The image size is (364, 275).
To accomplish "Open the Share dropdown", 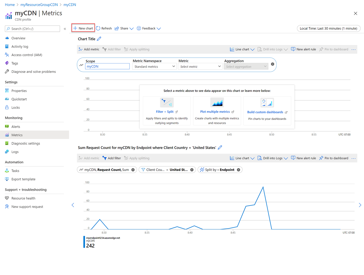I will [124, 28].
